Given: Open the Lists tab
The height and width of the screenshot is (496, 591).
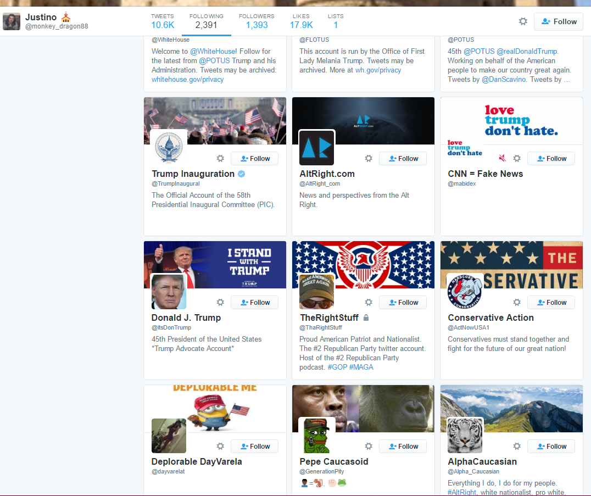Looking at the screenshot, I should click(x=336, y=21).
